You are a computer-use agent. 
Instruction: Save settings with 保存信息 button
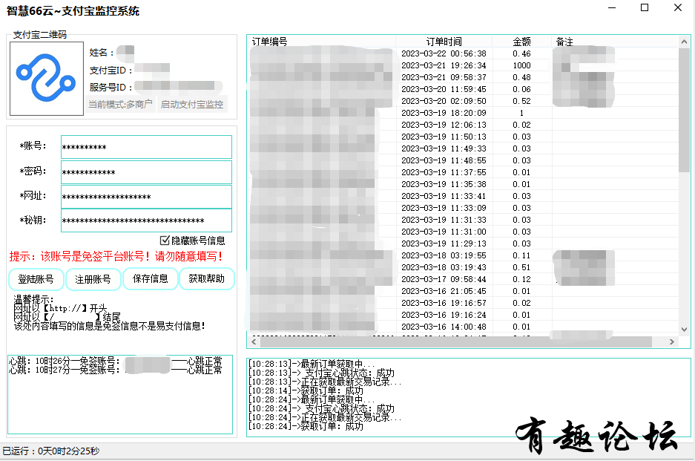(151, 278)
